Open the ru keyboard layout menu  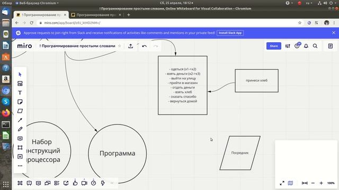pos(309,3)
